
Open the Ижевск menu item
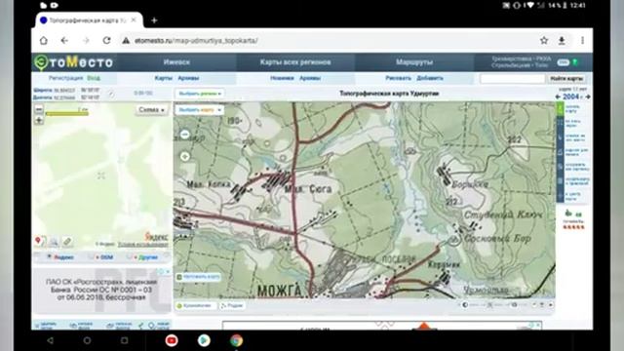pos(176,62)
